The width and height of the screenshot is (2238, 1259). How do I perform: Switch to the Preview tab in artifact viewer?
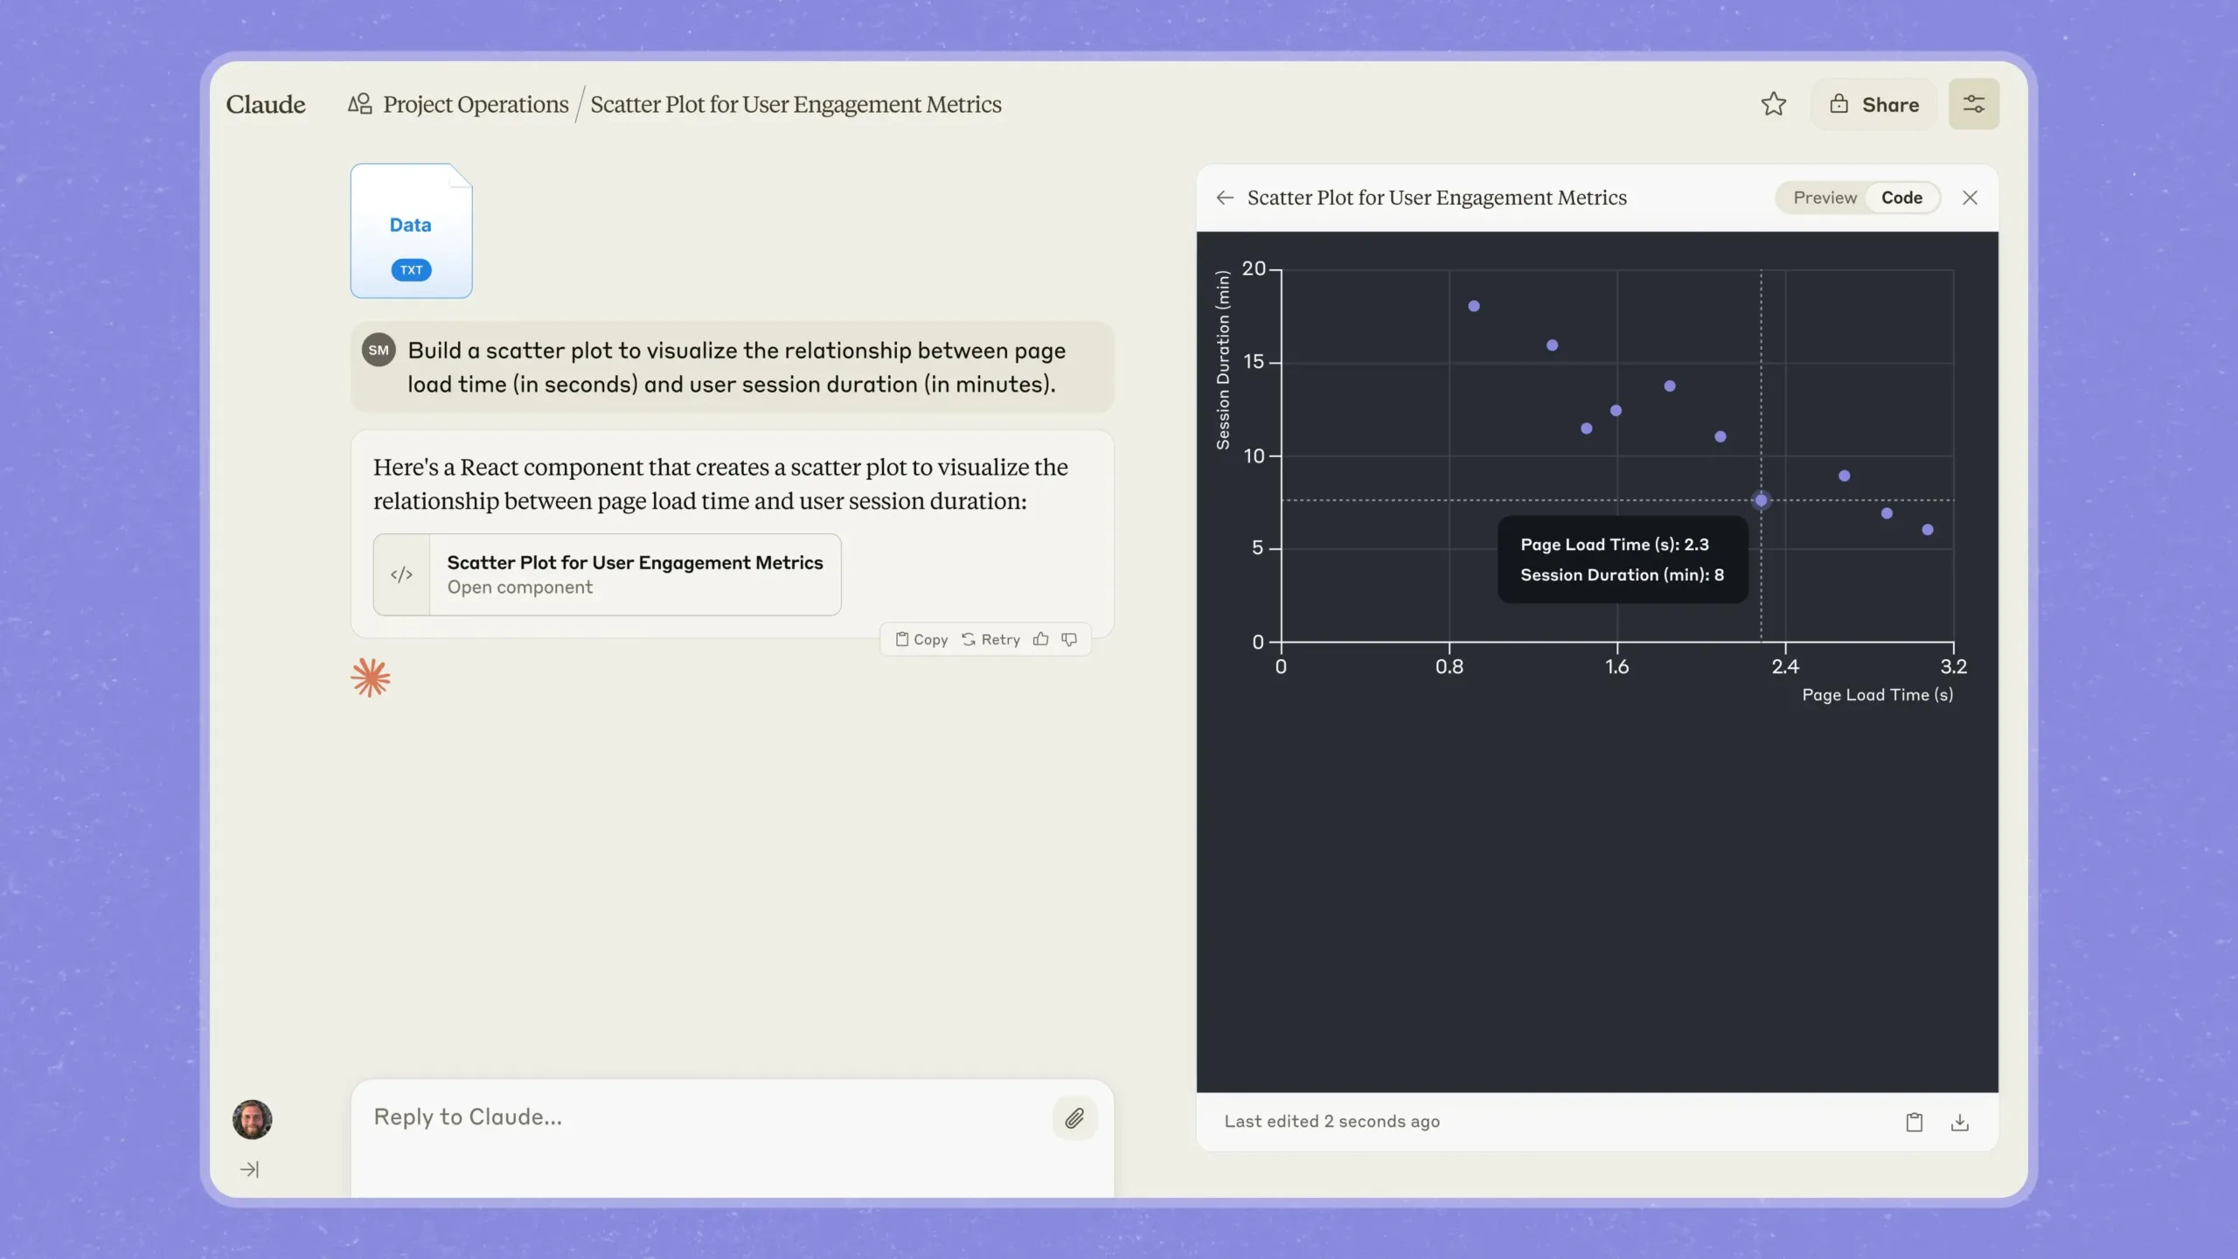[1824, 197]
